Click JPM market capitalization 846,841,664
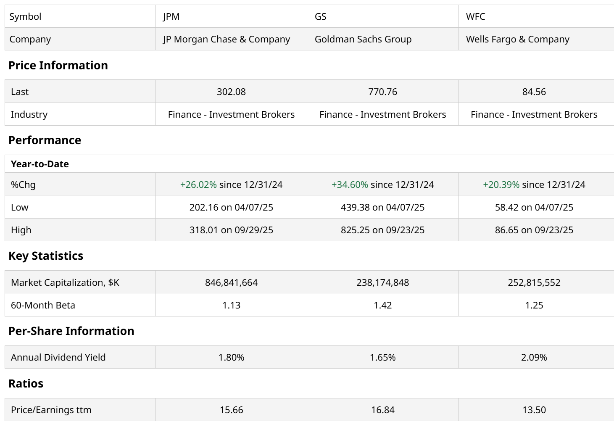 pyautogui.click(x=231, y=282)
